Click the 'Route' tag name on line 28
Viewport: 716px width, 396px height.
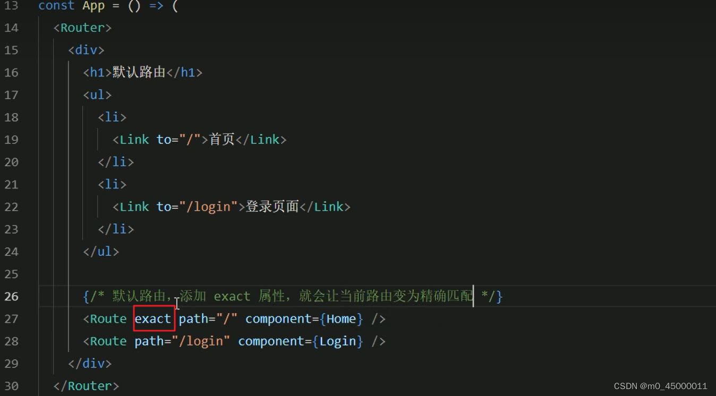pyautogui.click(x=108, y=341)
